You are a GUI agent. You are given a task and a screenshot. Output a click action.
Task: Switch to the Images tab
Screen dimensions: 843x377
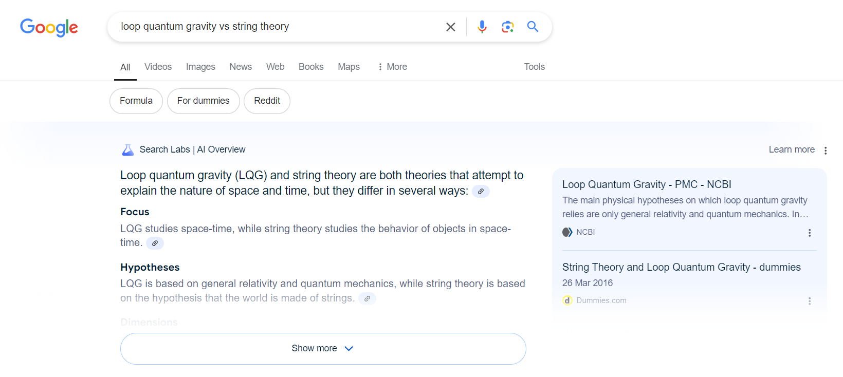(x=200, y=67)
